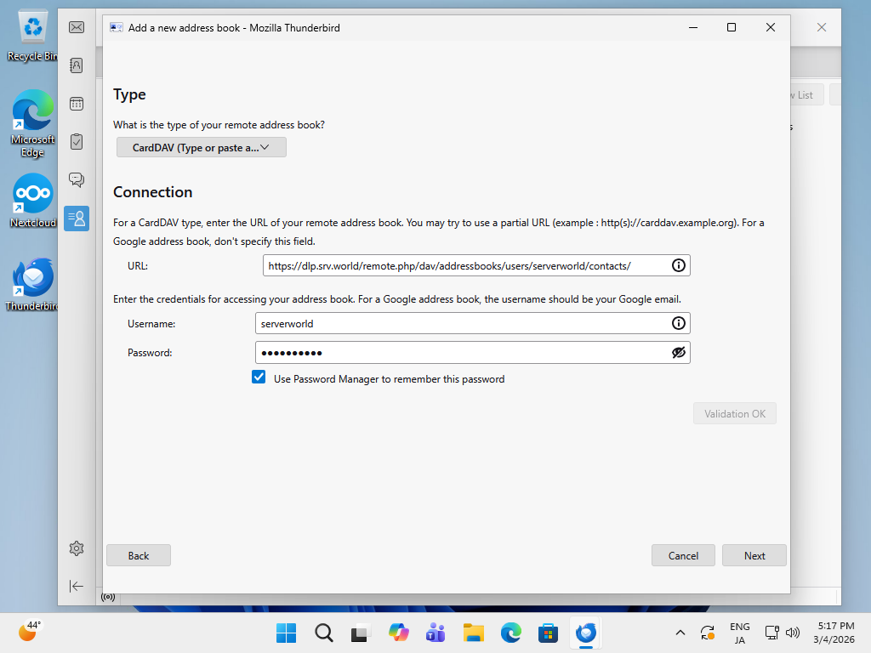Open Thunderbird settings gear icon
Viewport: 871px width, 653px height.
tap(77, 548)
